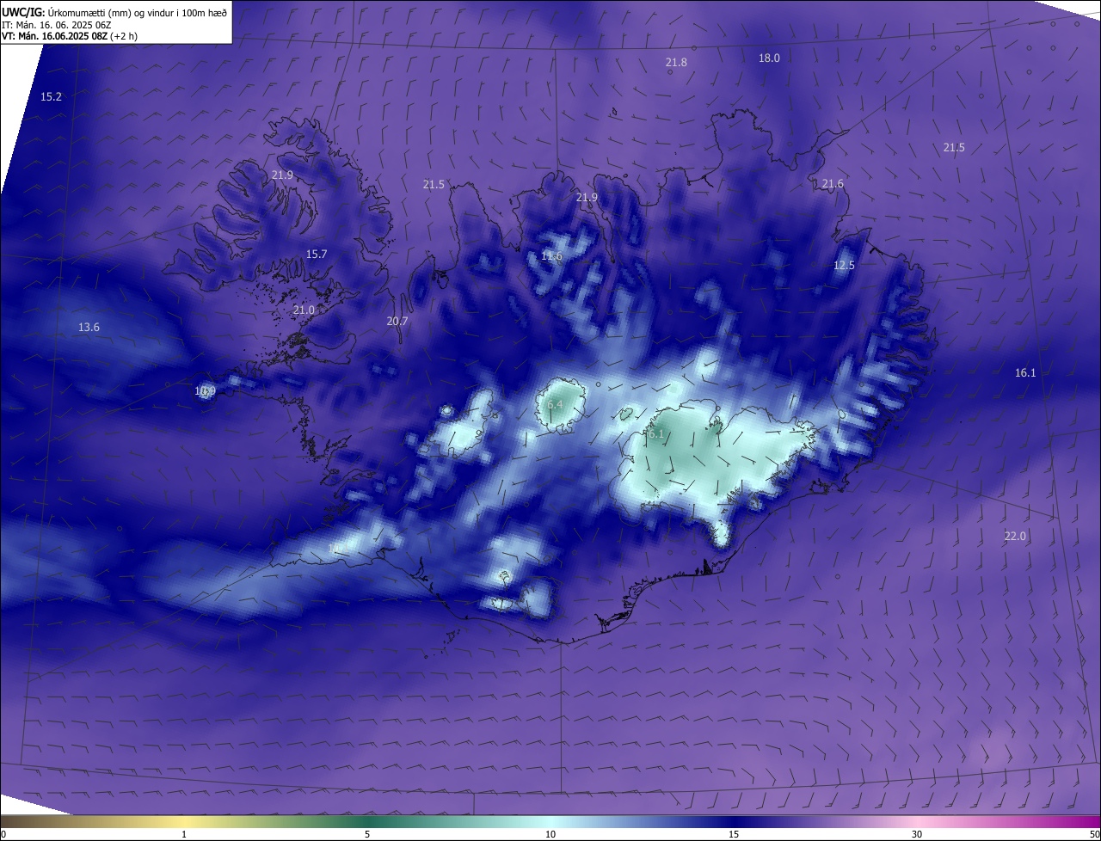Image resolution: width=1101 pixels, height=841 pixels.
Task: Click the 20.7 value label on the map
Action: 397,322
